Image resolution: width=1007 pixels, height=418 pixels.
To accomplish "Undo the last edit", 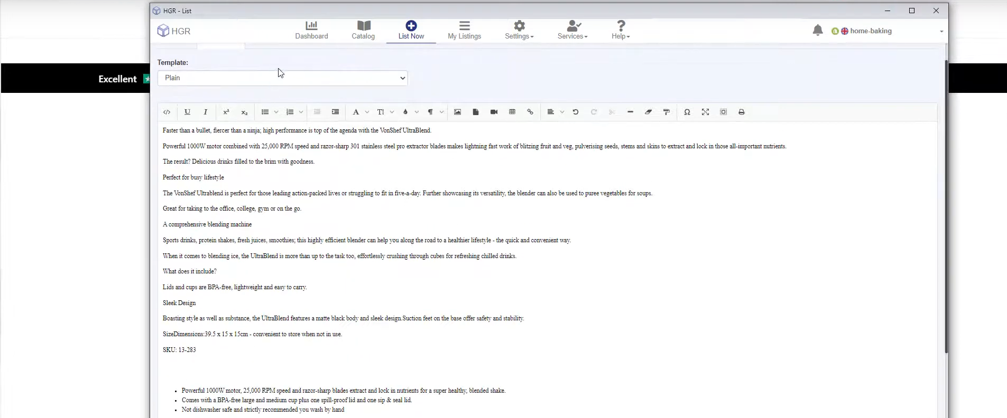I will tap(576, 112).
